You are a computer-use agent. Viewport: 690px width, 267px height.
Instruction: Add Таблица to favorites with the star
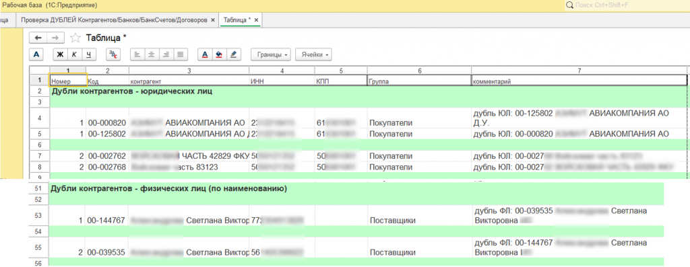point(75,38)
